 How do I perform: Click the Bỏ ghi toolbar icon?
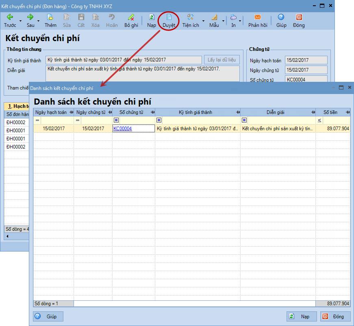[131, 17]
